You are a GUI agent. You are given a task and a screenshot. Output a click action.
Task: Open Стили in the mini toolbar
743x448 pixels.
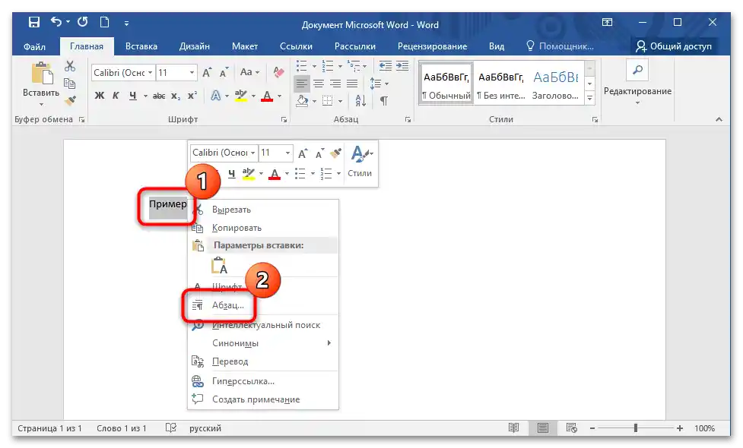pyautogui.click(x=360, y=161)
